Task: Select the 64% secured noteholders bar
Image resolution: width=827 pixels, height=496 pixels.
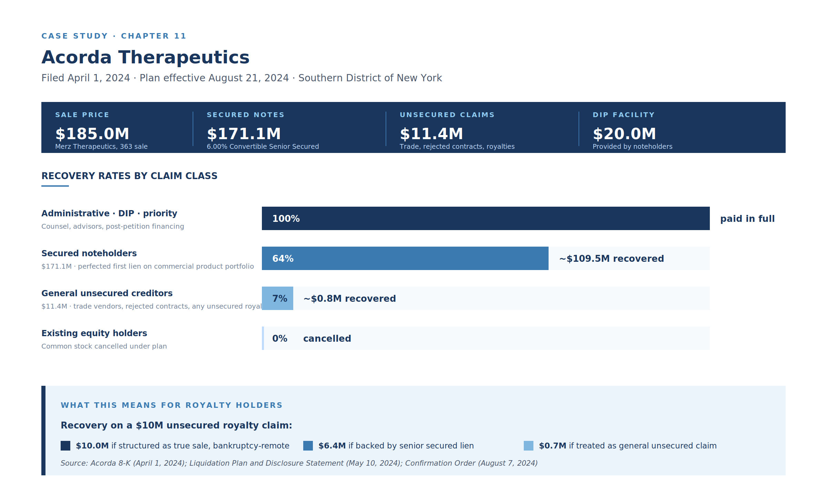Action: [x=405, y=258]
